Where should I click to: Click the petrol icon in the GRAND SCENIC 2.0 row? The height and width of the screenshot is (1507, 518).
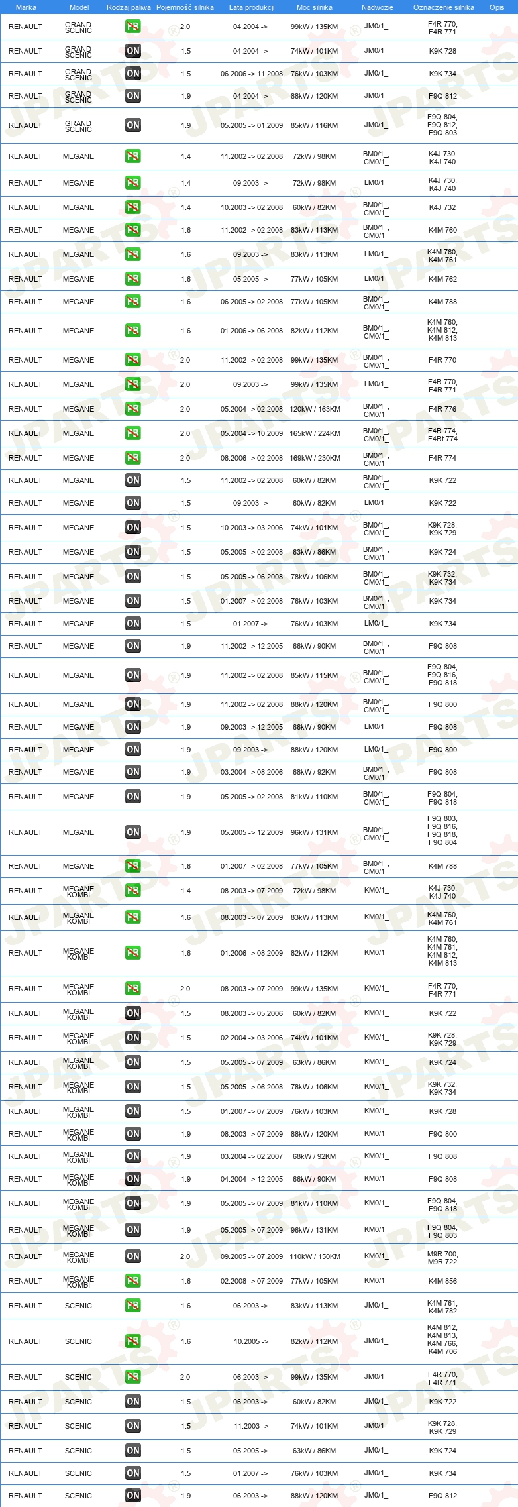click(133, 27)
